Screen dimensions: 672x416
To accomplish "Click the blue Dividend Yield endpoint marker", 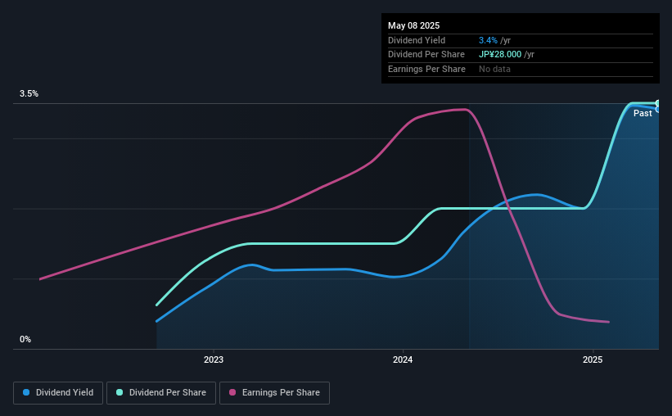I will point(657,110).
